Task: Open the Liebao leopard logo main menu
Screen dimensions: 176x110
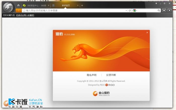Action: [8, 7]
